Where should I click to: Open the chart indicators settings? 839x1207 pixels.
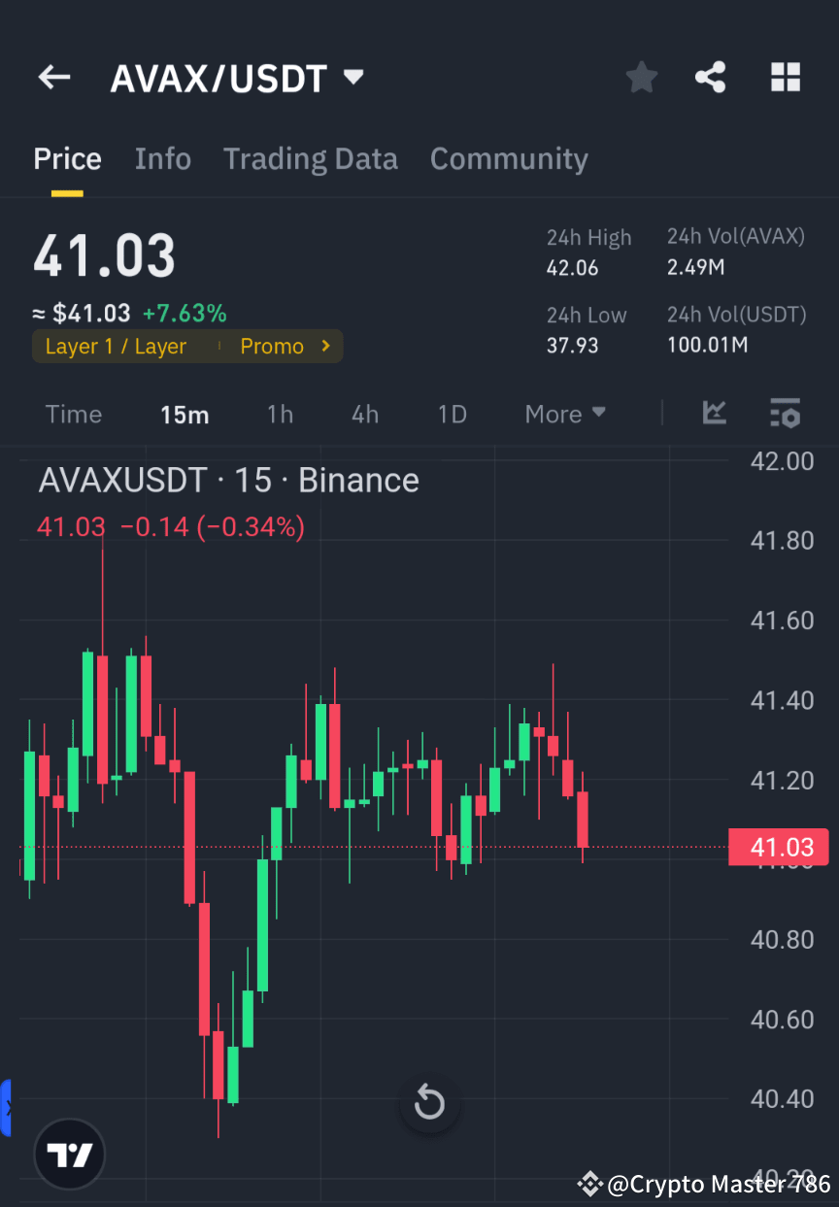[x=785, y=414]
